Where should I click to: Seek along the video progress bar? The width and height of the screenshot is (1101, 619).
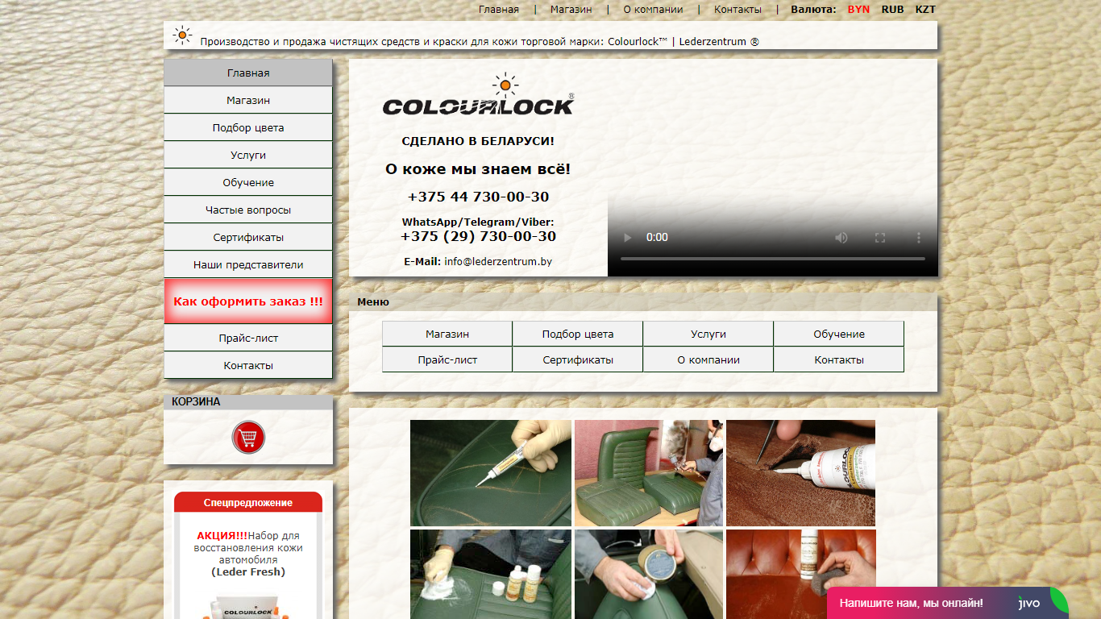point(772,259)
